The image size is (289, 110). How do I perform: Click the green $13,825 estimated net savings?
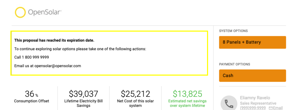pos(188,94)
